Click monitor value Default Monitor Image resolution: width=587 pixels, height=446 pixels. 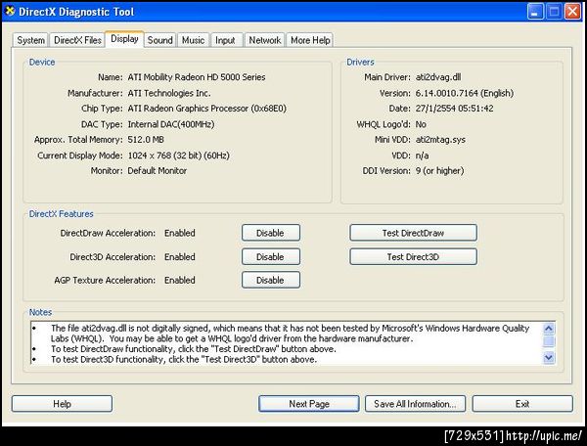click(158, 170)
